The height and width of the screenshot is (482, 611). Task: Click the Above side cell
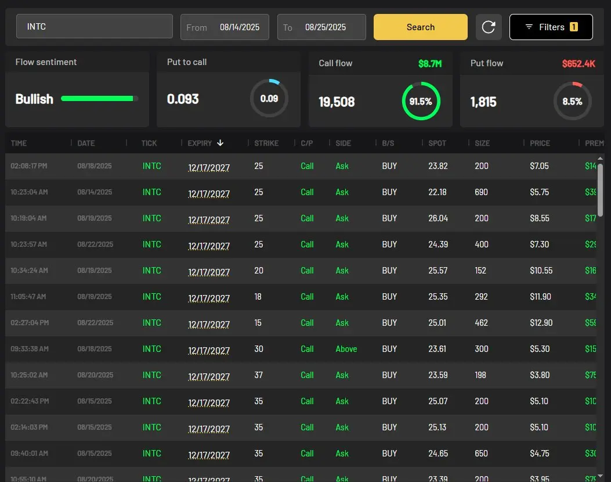click(x=346, y=349)
